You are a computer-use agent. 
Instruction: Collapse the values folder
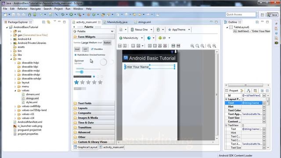[15, 90]
